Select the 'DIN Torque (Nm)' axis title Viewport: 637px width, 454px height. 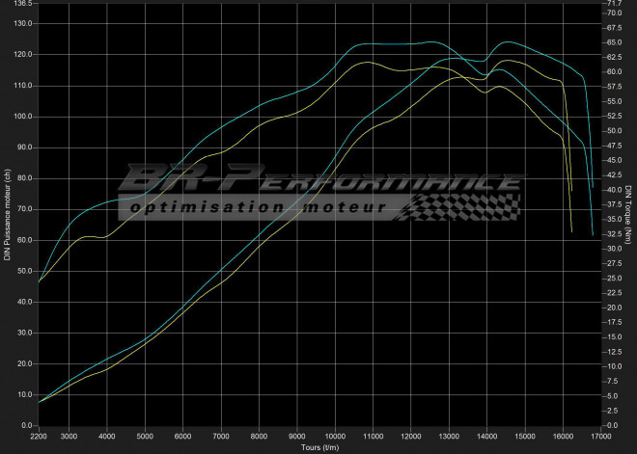[628, 214]
